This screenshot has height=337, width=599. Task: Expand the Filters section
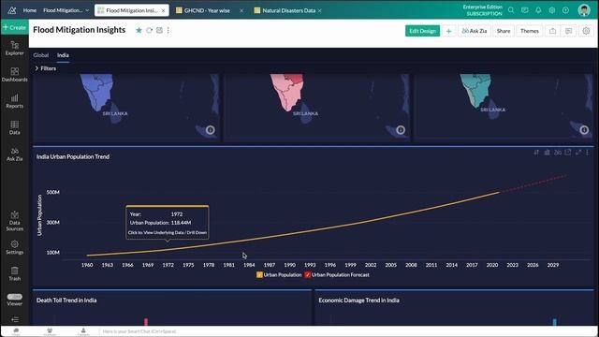point(46,68)
